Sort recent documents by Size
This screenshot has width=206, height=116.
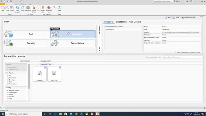[x=8, y=99]
